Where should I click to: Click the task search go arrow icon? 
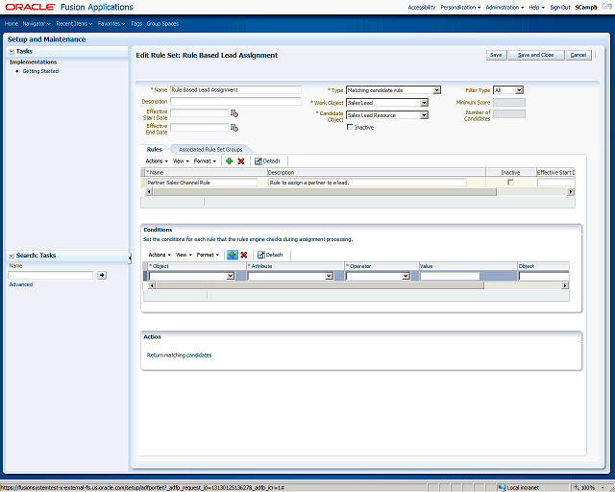coord(102,276)
